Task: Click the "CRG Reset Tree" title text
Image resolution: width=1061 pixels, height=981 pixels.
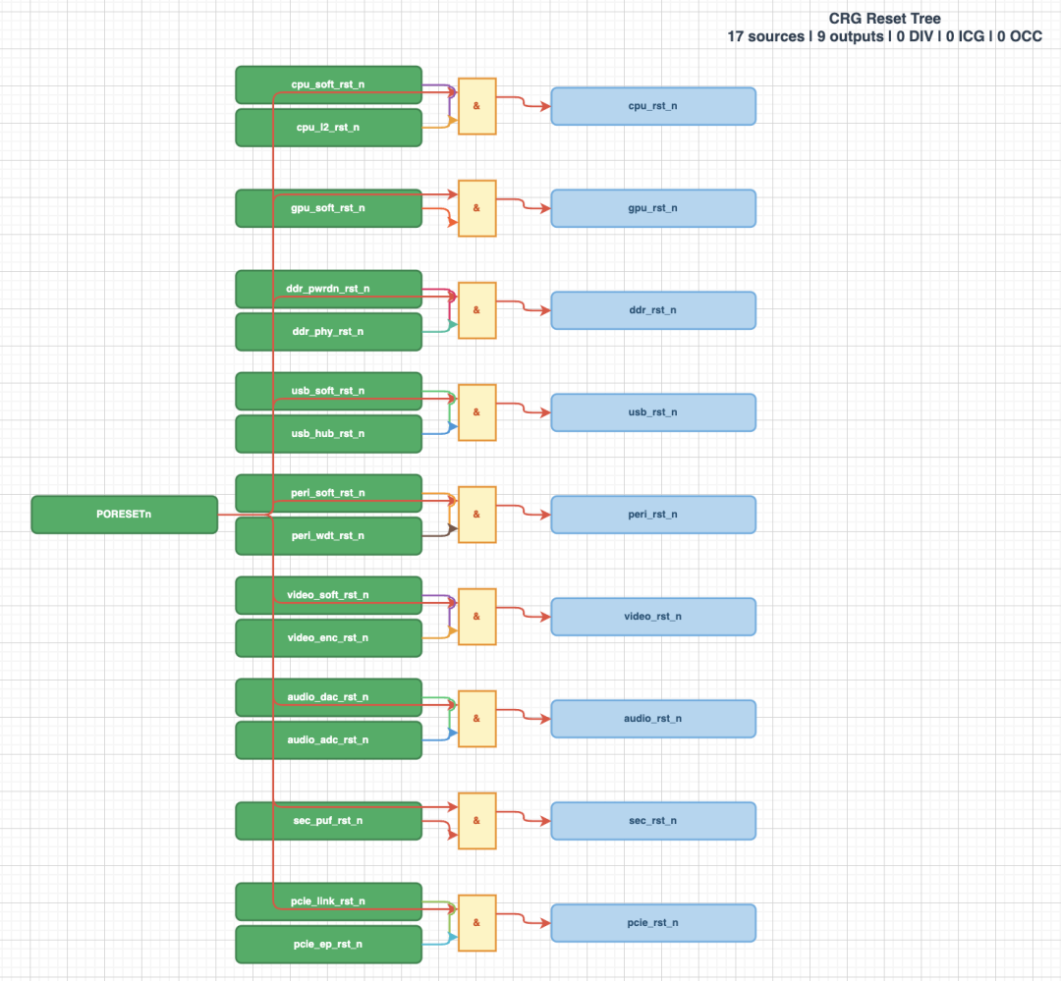Action: point(885,19)
